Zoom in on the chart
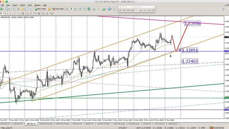This screenshot has height=129, width=229. pos(81,9)
